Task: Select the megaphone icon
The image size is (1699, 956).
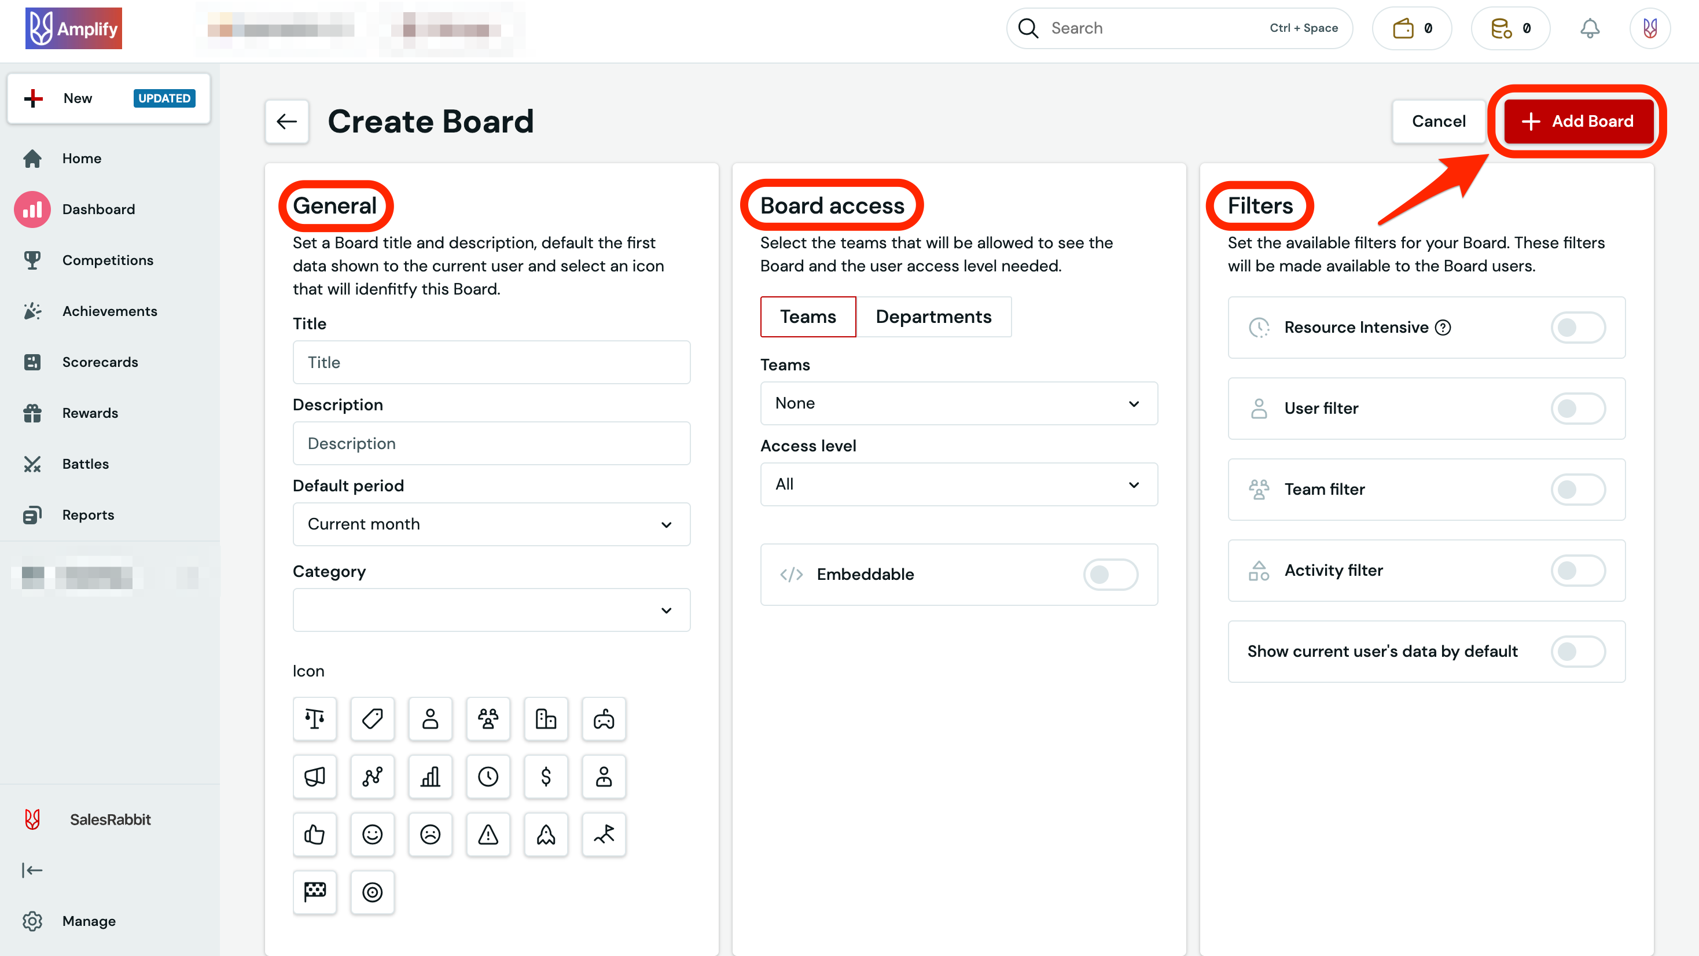Action: pos(315,777)
